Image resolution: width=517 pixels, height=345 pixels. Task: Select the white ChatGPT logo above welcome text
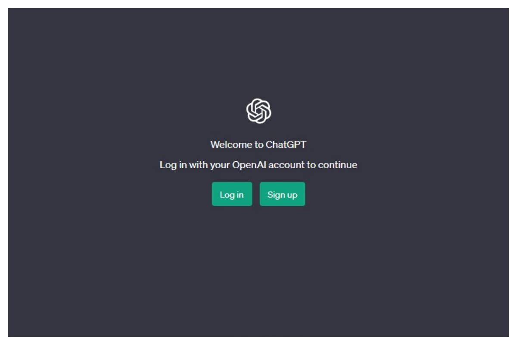[x=258, y=110]
